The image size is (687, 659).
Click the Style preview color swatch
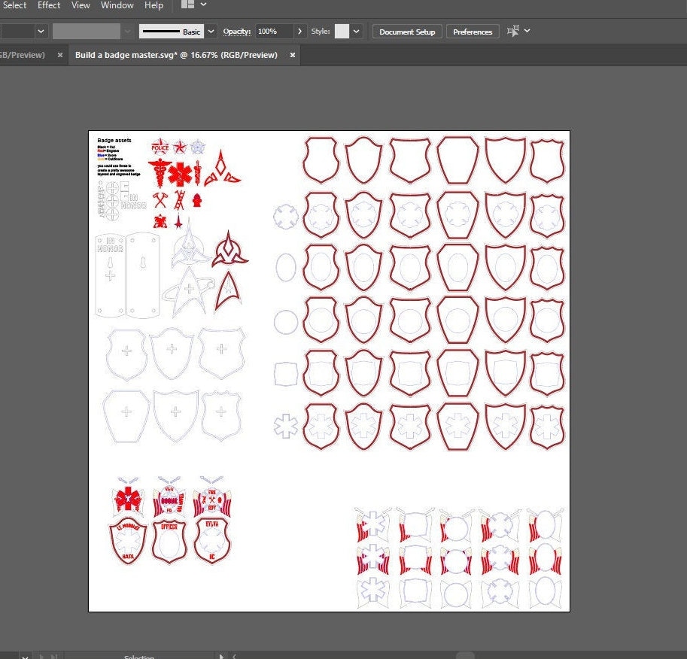pyautogui.click(x=343, y=31)
